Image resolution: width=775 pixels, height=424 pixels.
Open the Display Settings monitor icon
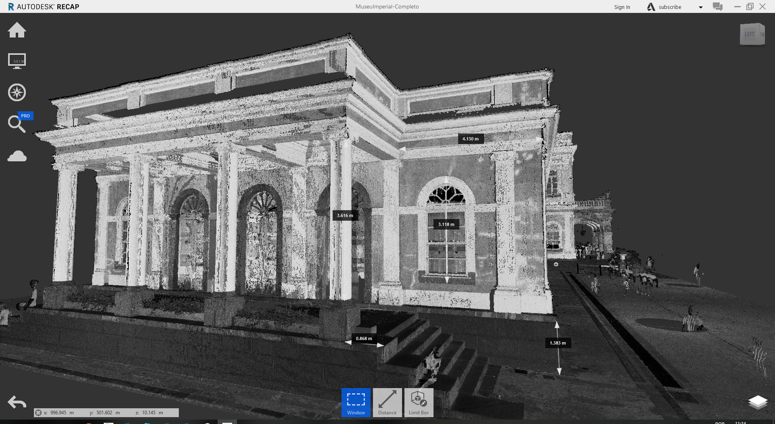pyautogui.click(x=17, y=61)
